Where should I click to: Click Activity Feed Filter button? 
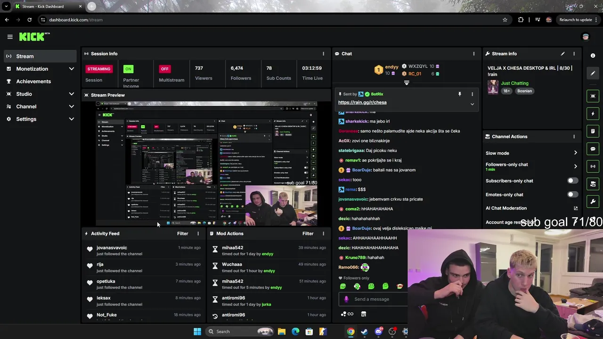tap(182, 234)
